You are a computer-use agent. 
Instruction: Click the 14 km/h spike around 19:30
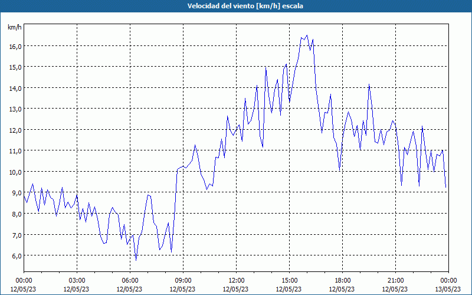pos(369,84)
